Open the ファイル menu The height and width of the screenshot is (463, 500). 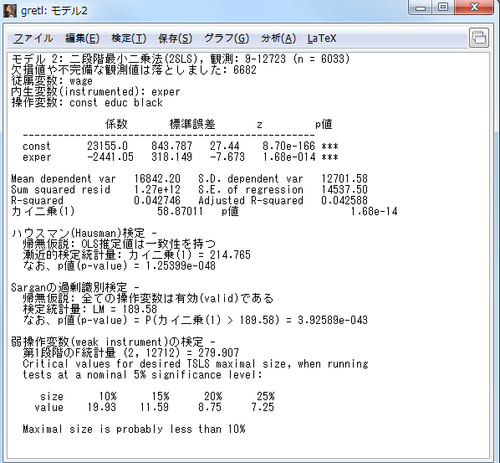[33, 39]
